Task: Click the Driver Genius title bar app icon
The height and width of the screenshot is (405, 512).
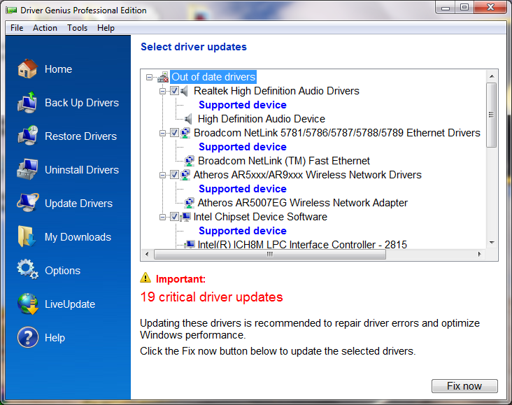Action: [11, 10]
